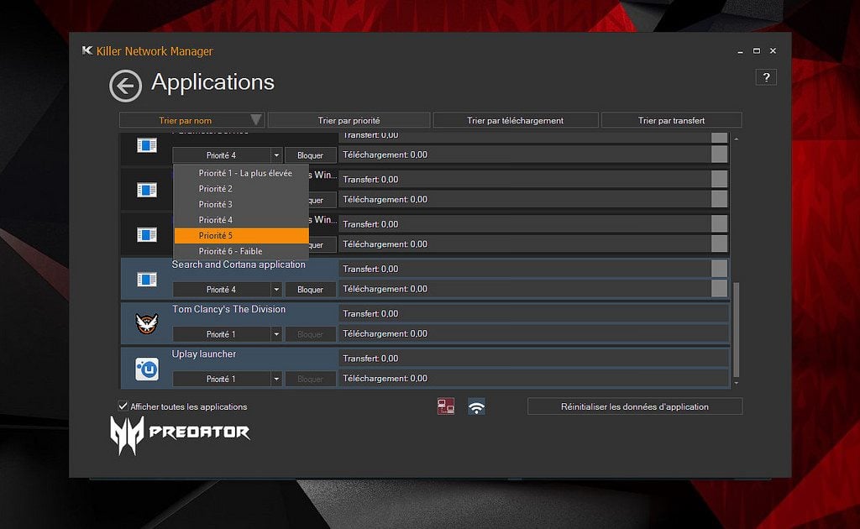Click Search and Cortana Transfert bar handle

(719, 269)
